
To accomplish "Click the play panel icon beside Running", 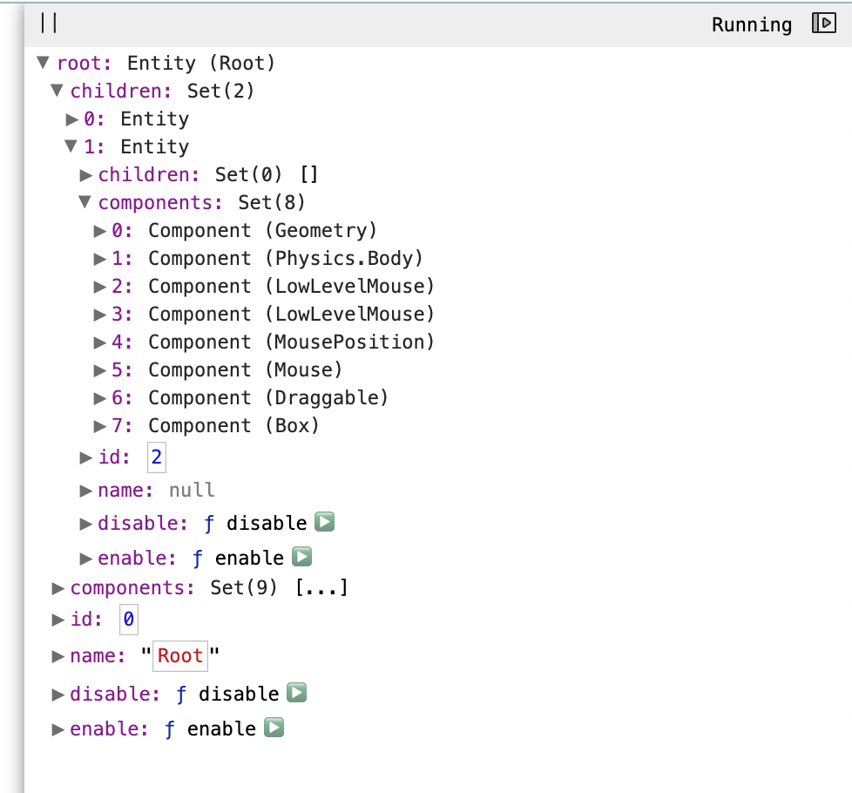I will coord(822,24).
